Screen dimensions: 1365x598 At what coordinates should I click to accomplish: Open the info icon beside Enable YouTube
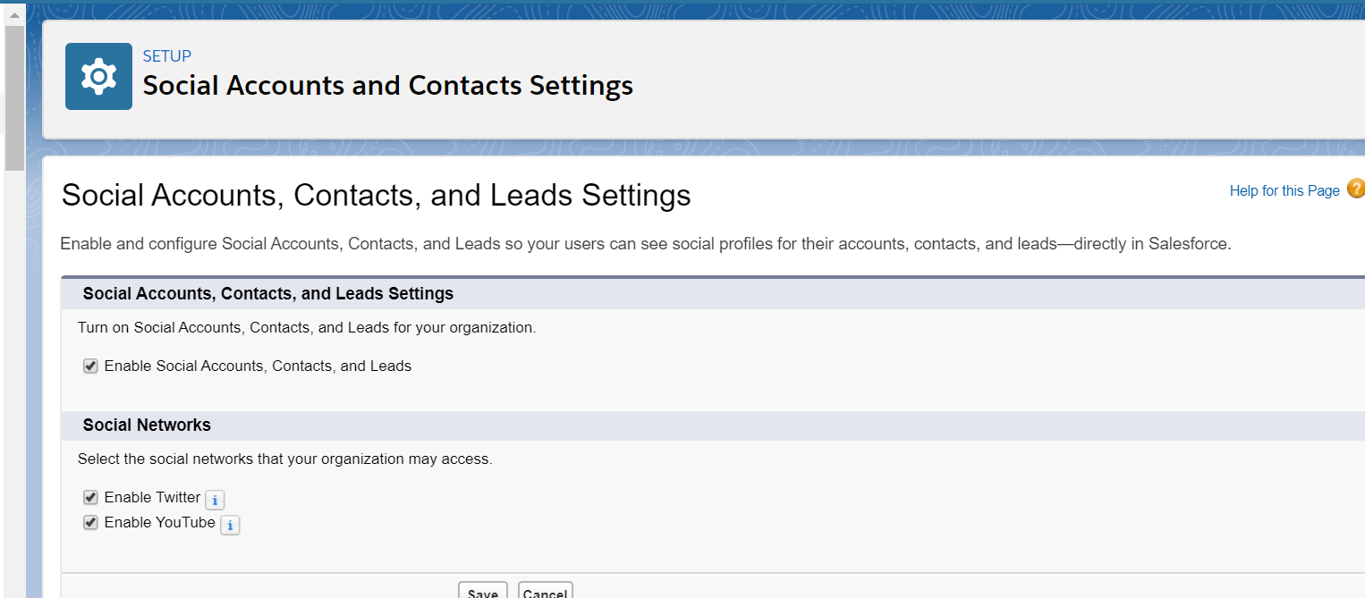click(x=230, y=525)
